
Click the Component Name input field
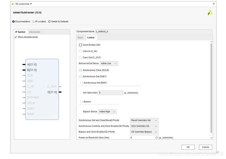(154, 31)
